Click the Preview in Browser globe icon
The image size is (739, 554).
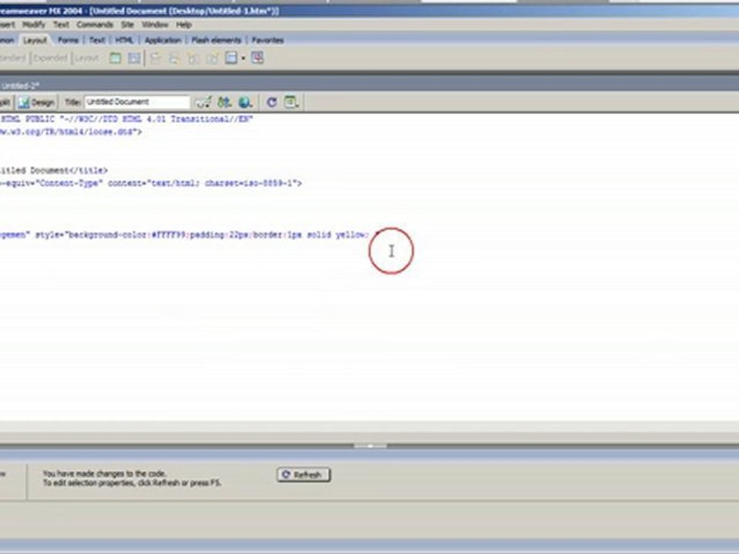[245, 102]
